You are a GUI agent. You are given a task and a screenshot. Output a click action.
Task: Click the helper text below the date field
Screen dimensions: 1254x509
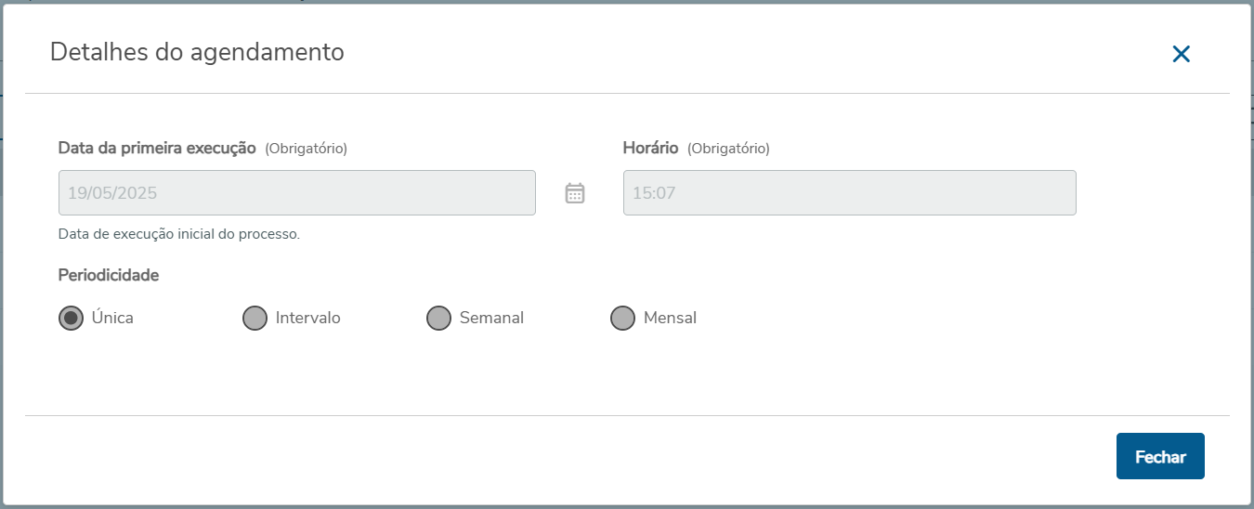click(178, 234)
